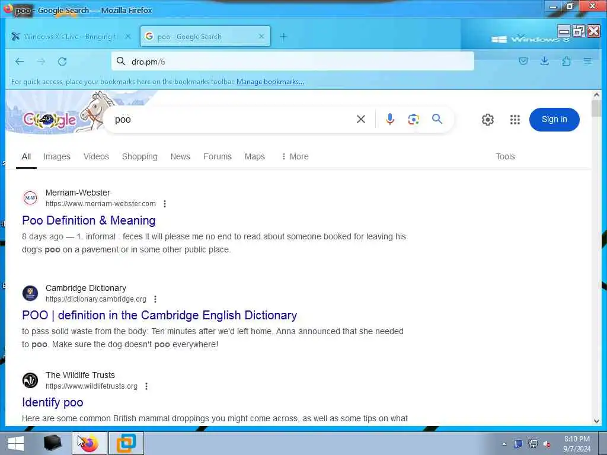Viewport: 607px width, 455px height.
Task: Open the Firefox downloads icon
Action: tap(544, 61)
